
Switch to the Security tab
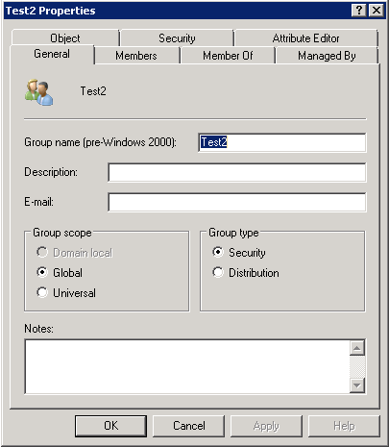click(x=177, y=38)
